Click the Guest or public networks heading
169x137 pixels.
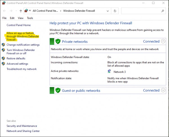pyautogui.click(x=81, y=91)
